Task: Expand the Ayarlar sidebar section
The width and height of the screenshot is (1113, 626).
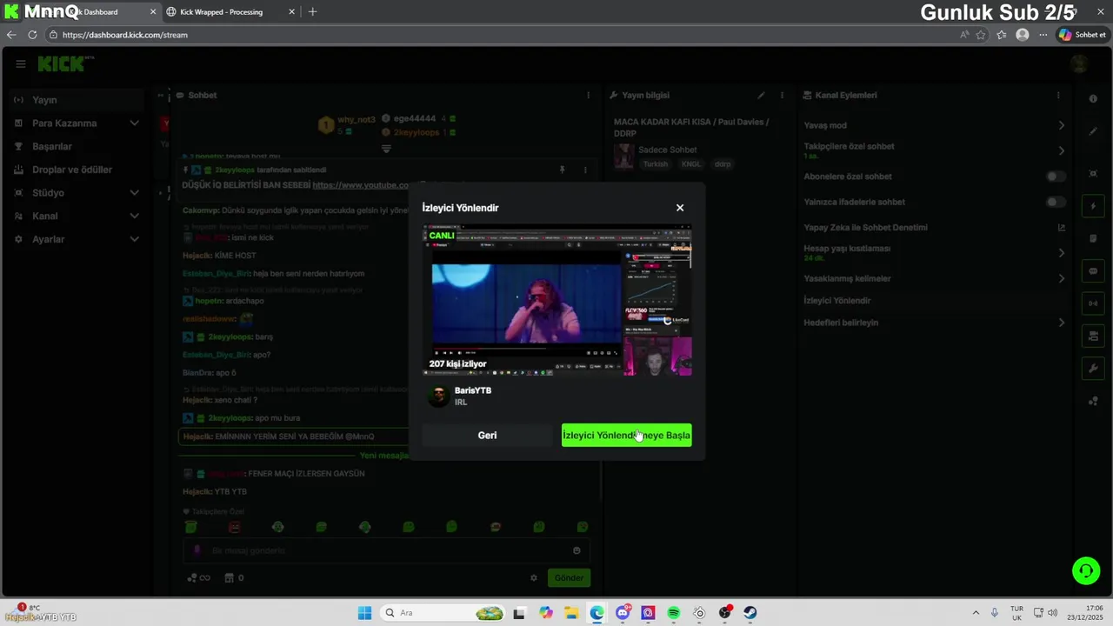Action: coord(77,239)
